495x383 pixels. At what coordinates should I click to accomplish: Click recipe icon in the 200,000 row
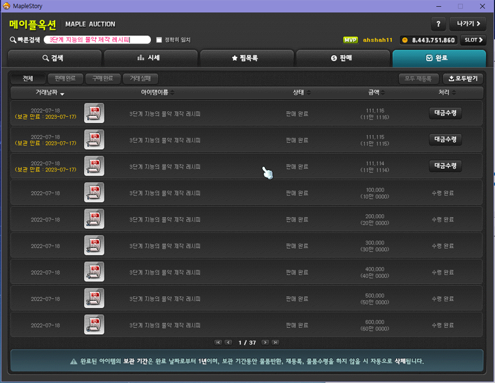(x=94, y=219)
